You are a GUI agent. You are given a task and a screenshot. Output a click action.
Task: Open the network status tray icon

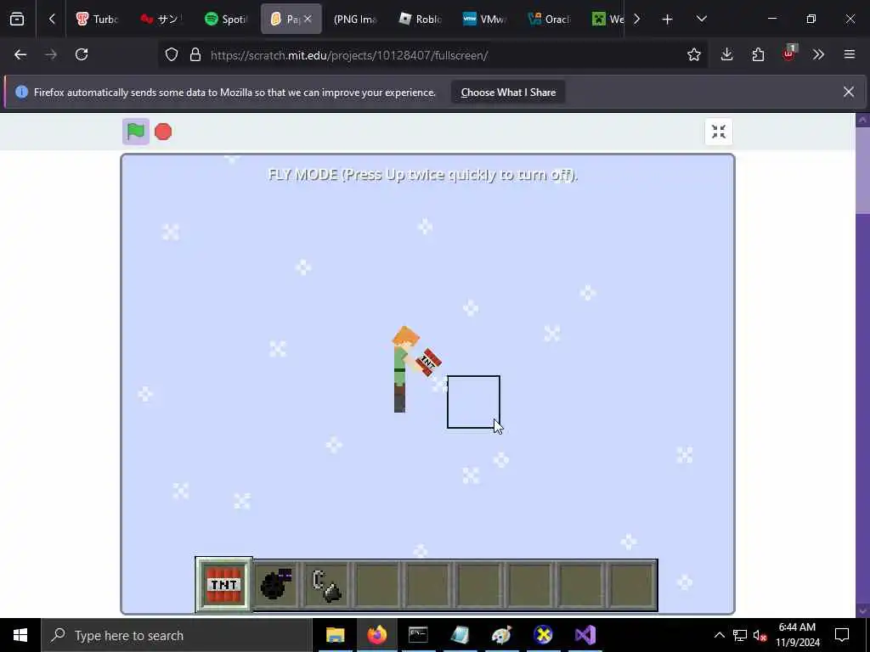(740, 635)
